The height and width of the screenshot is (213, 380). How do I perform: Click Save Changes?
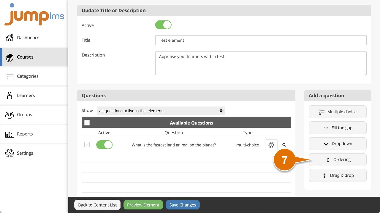point(183,205)
